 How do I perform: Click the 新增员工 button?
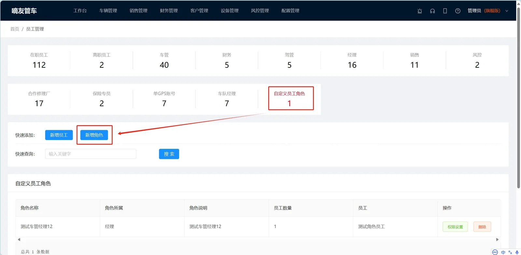pos(59,135)
